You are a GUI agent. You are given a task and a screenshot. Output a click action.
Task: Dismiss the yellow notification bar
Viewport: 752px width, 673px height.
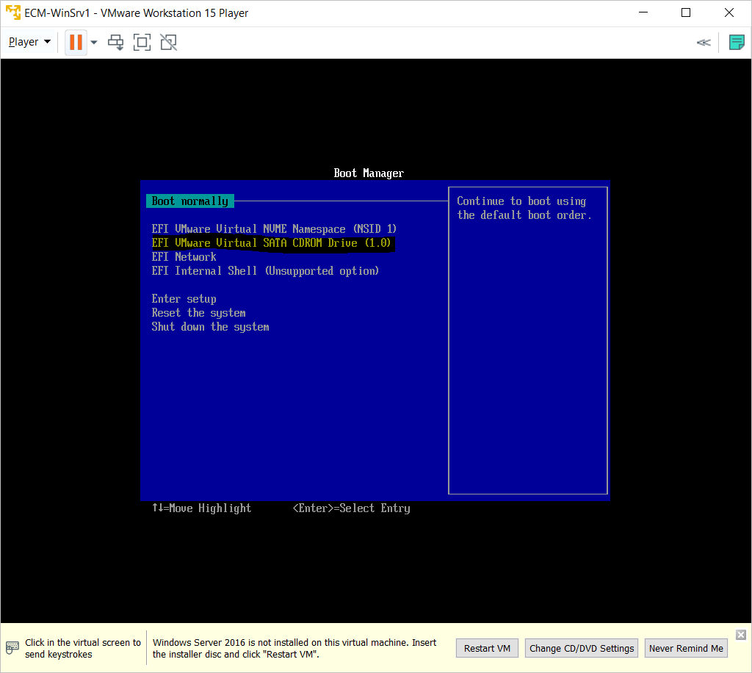coord(741,635)
